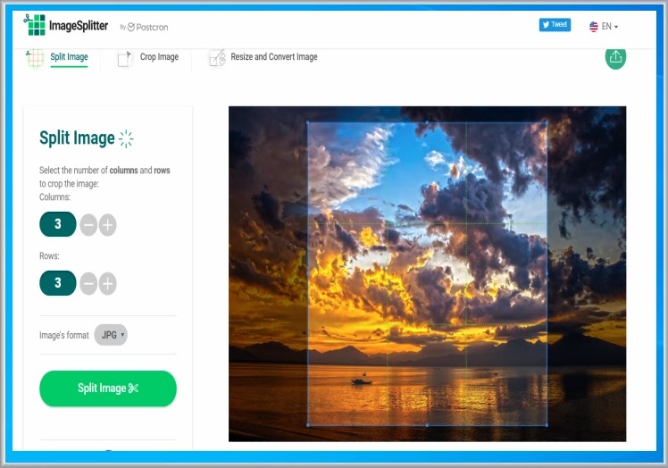
Task: Increase the number of rows
Action: pos(108,283)
